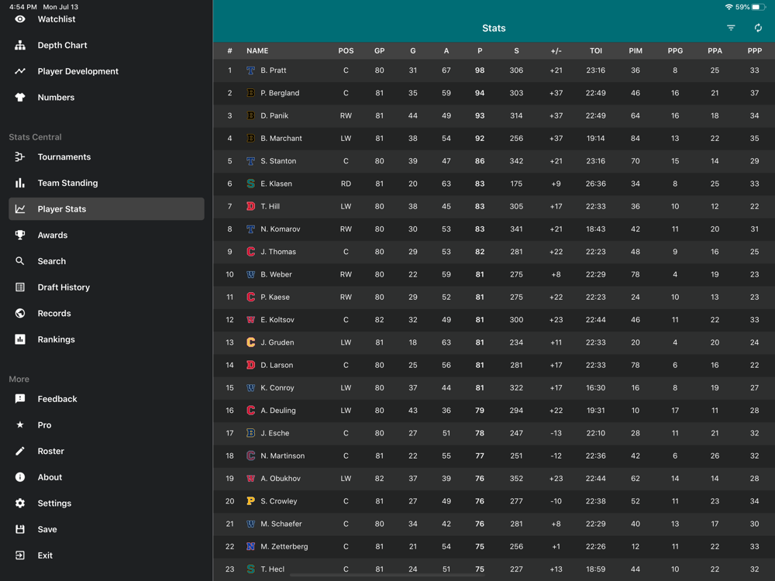The height and width of the screenshot is (581, 775).
Task: Click the Exit door icon
Action: [x=20, y=555]
